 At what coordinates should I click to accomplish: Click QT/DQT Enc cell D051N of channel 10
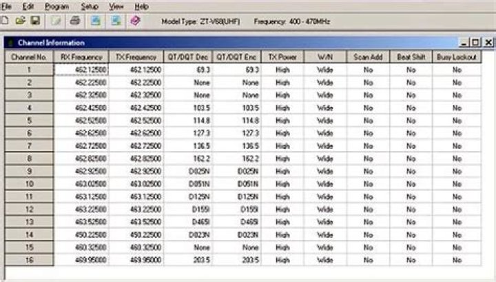[x=236, y=183]
